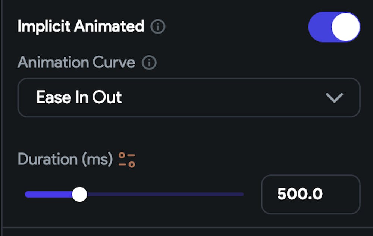373x236 pixels.
Task: Click the unfilled dark portion of the Duration track
Action: tap(168, 194)
